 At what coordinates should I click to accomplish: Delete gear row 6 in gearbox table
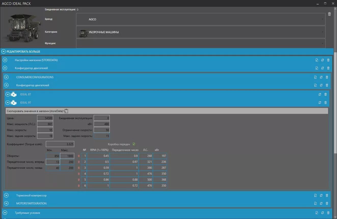point(79,186)
